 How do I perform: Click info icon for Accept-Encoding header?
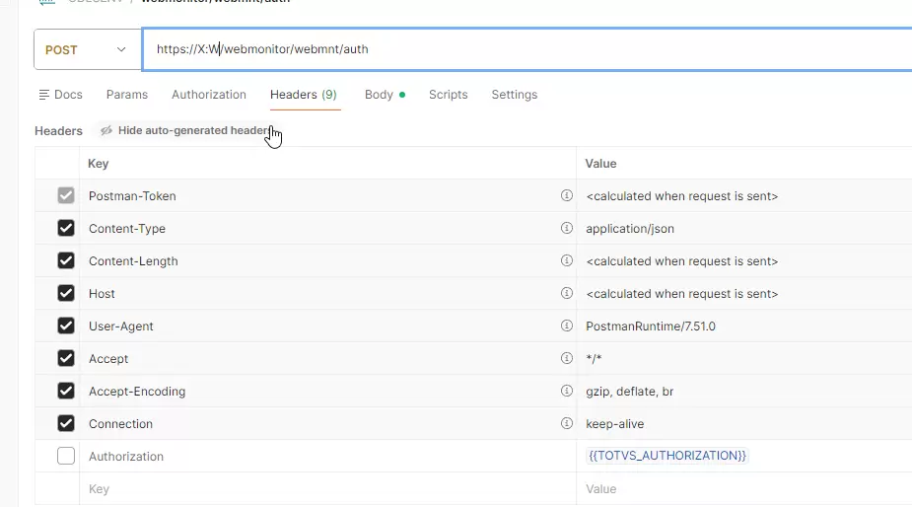(x=566, y=391)
